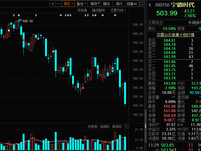Click 仅需20元查看十档行情 link
This screenshot has width=201, height=151.
pos(175,35)
